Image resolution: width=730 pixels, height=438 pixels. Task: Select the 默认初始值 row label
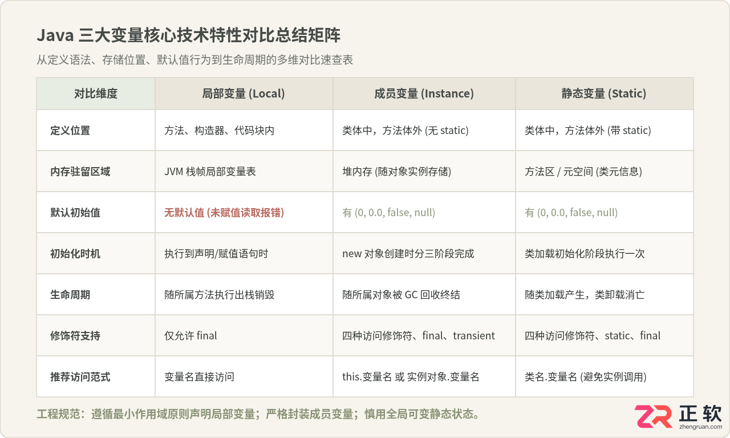[75, 213]
